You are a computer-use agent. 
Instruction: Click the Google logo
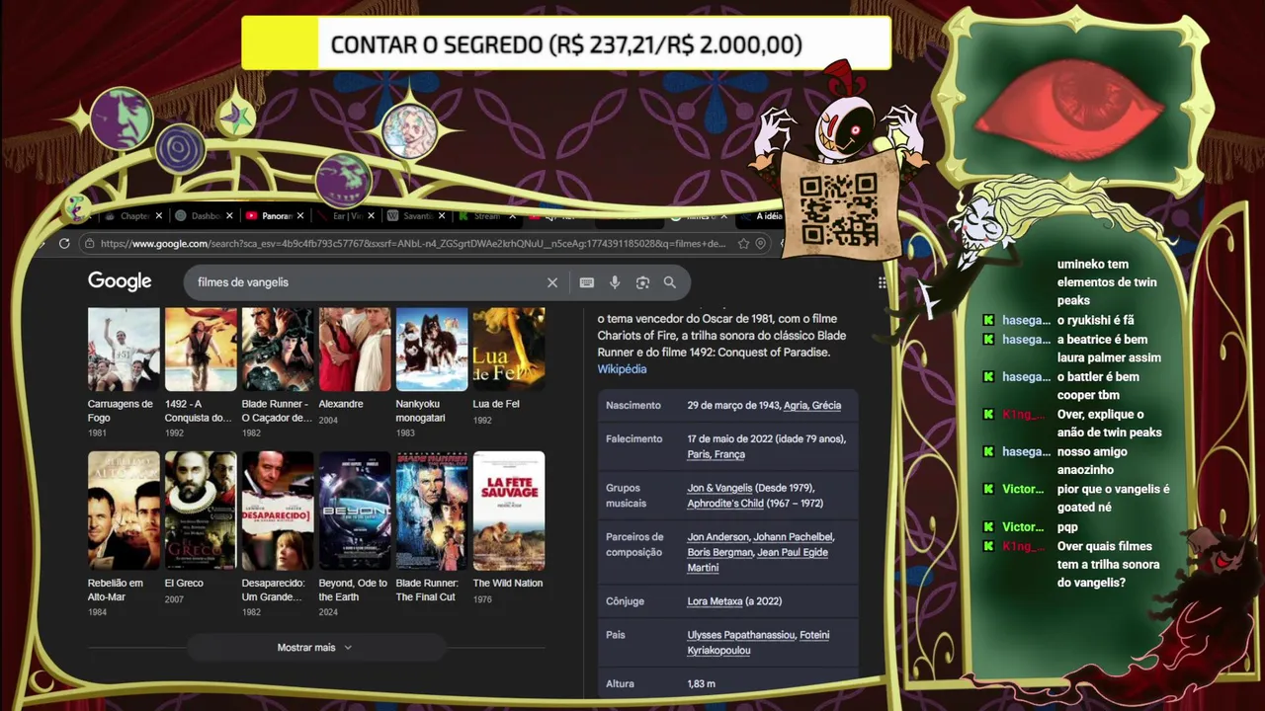120,281
